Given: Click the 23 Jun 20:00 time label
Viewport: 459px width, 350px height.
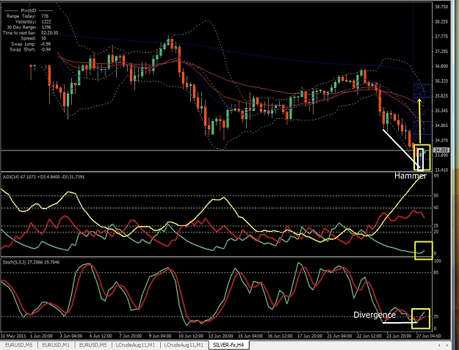Looking at the screenshot, I should click(399, 335).
